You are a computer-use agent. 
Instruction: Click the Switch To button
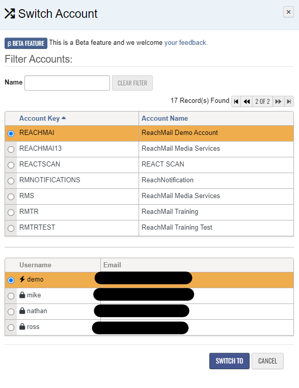click(229, 361)
